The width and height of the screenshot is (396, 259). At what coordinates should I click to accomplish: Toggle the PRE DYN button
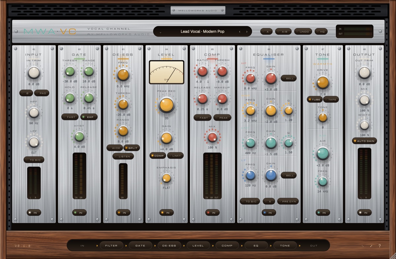click(287, 201)
